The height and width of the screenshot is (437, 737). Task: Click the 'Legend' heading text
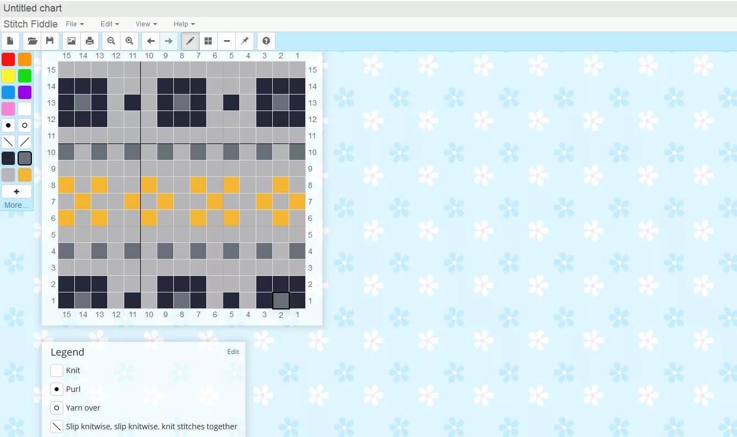coord(67,352)
